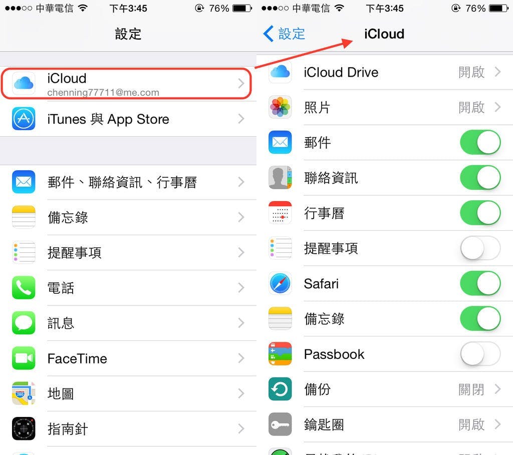Screen dimensions: 513x455
Task: Tap the iCloud cloud icon in Settings
Action: coord(24,84)
